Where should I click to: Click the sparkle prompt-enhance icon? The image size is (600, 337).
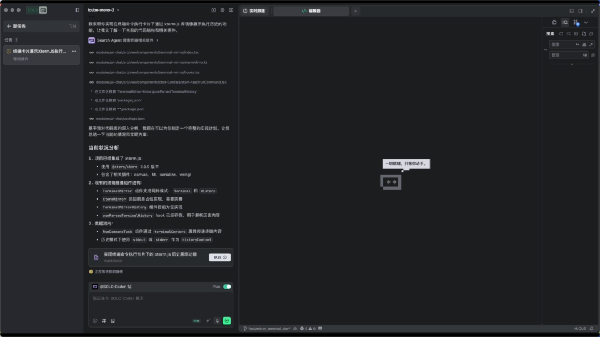click(x=208, y=321)
